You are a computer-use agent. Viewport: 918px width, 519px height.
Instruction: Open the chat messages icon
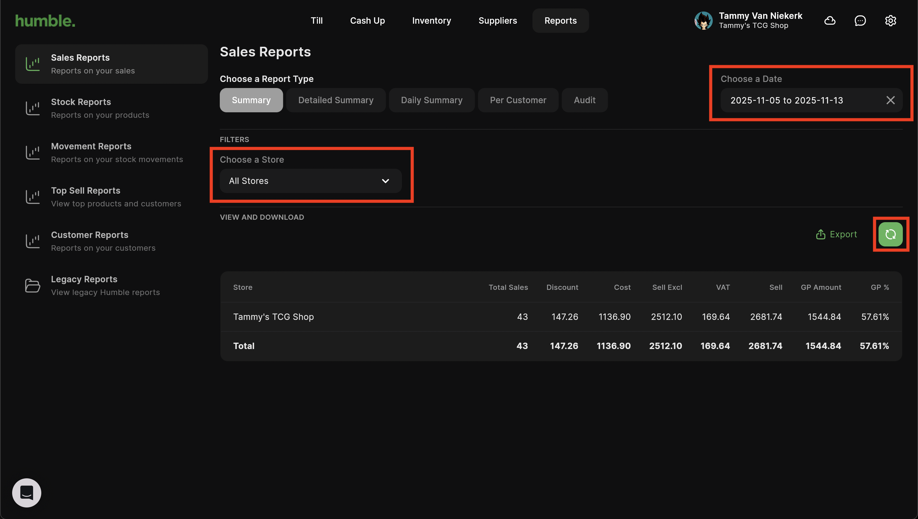(860, 21)
